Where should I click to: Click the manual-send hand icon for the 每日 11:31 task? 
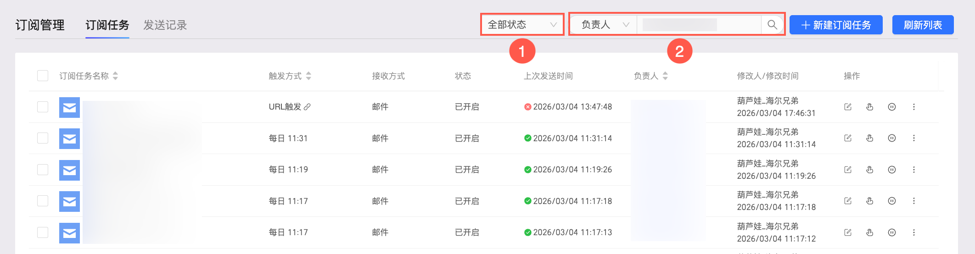(x=869, y=138)
